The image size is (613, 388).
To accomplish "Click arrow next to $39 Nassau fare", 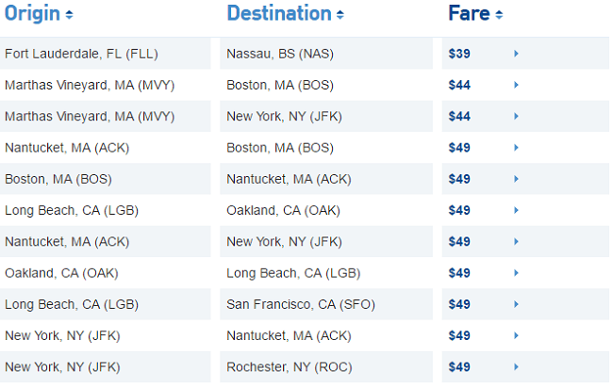I will pos(516,54).
